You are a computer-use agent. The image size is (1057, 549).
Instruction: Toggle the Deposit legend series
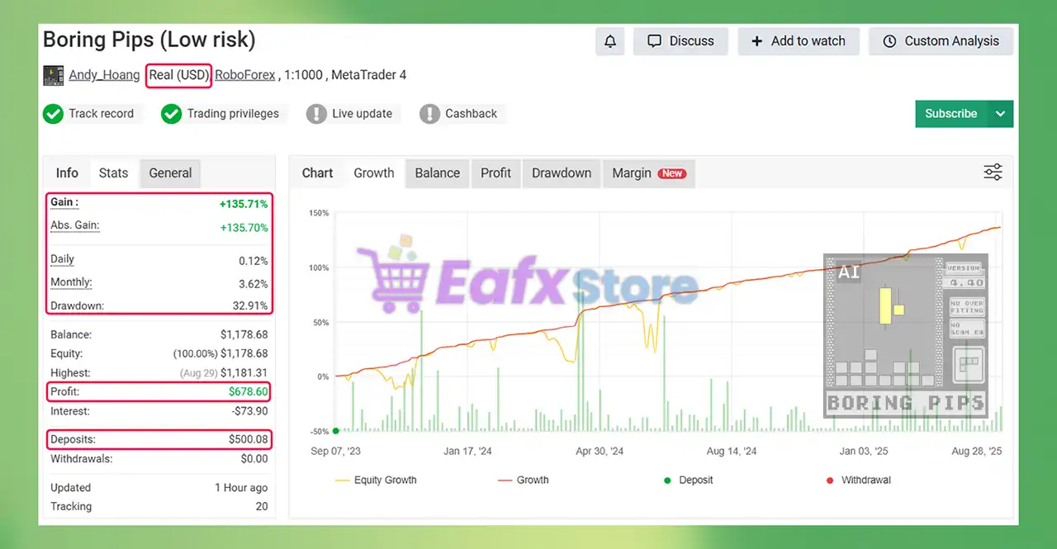point(690,480)
